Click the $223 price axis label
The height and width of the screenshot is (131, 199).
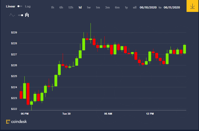coord(14,98)
